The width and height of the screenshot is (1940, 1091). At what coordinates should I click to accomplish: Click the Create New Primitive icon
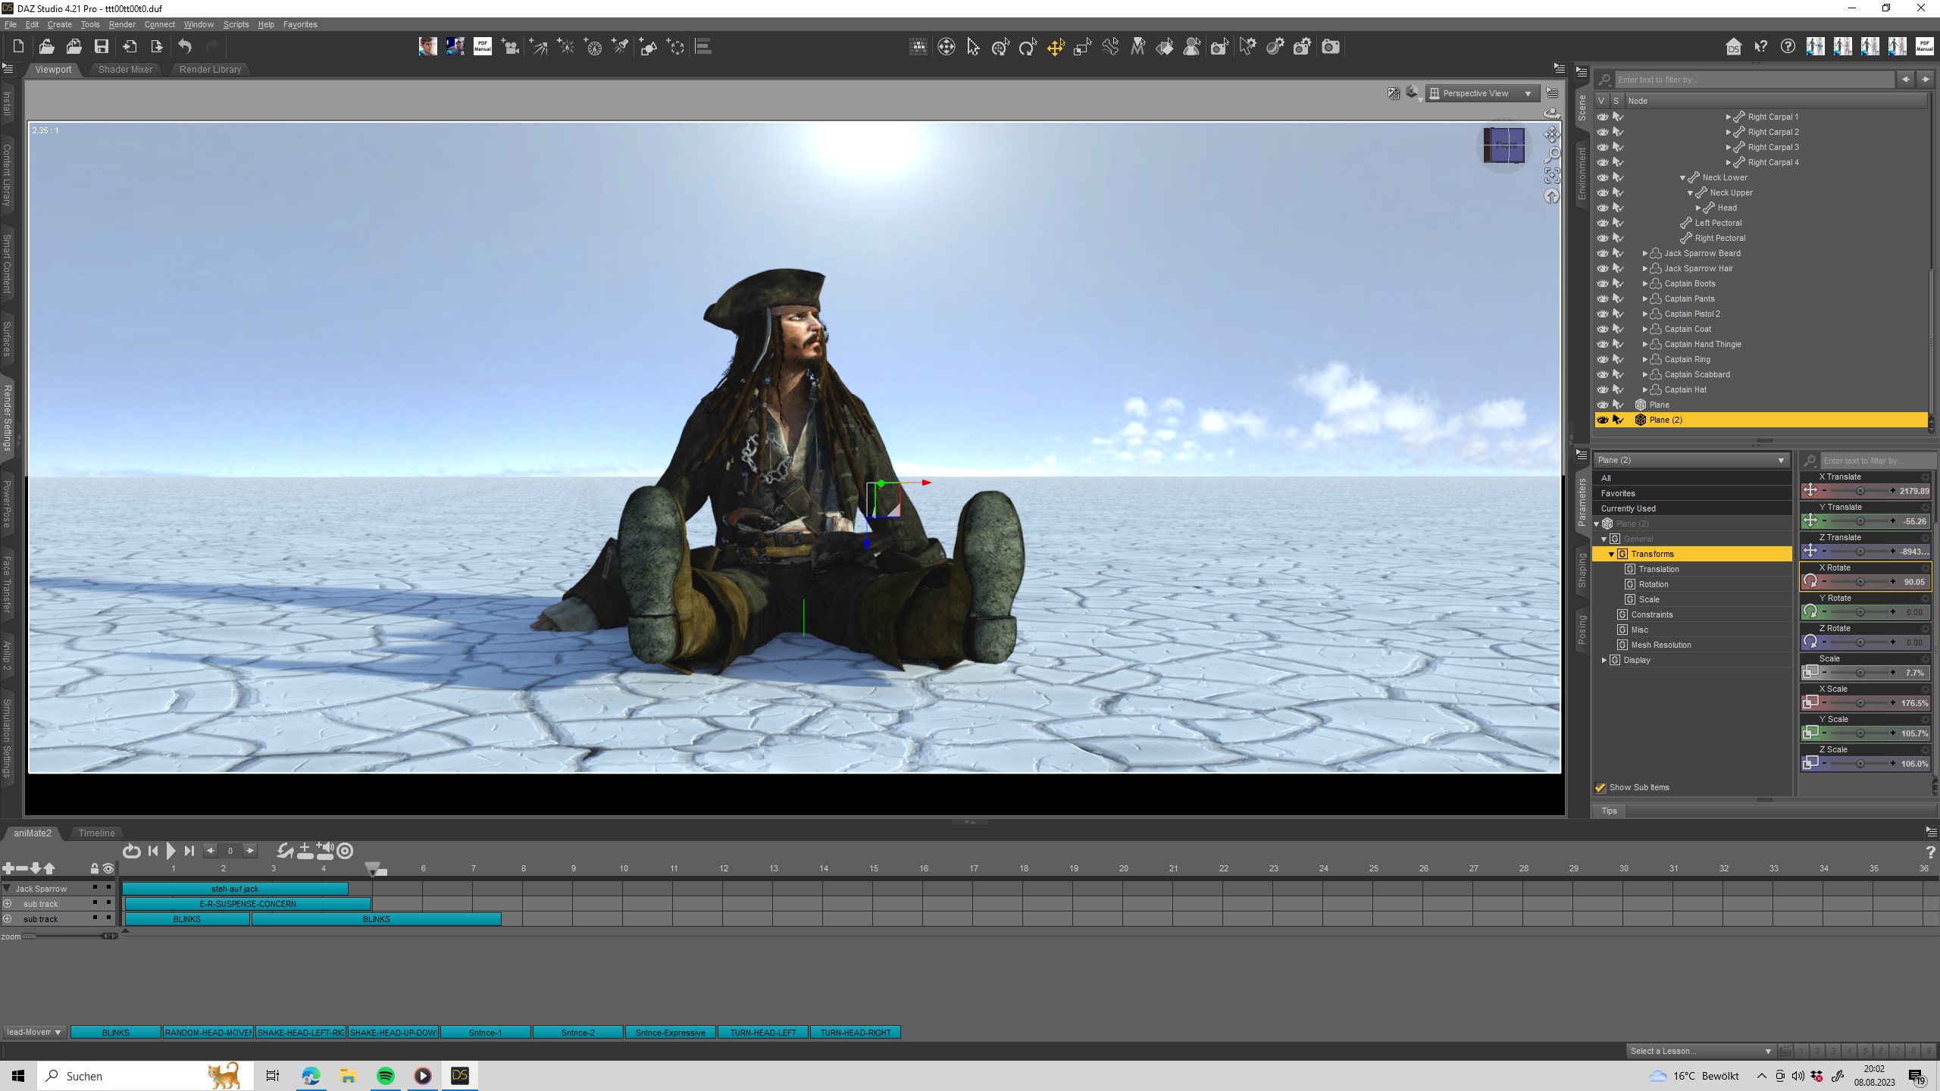tap(649, 47)
